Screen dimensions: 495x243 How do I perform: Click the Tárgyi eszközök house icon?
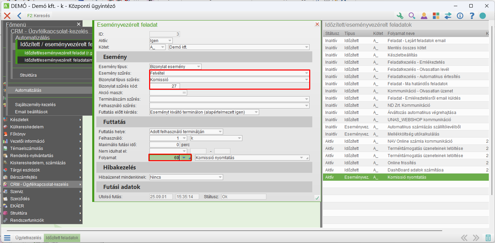5,170
